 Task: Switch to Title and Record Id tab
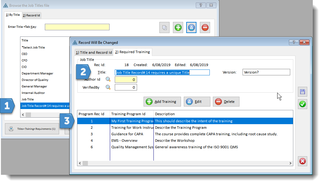(94, 53)
